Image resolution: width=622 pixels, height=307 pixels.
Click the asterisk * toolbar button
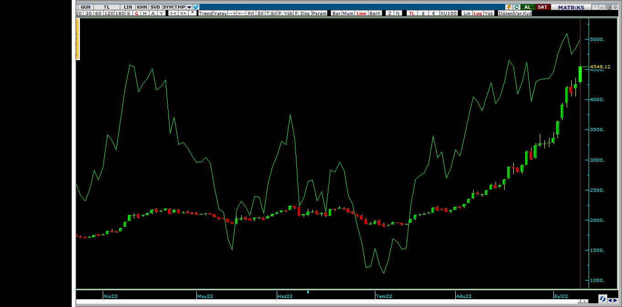click(x=193, y=13)
